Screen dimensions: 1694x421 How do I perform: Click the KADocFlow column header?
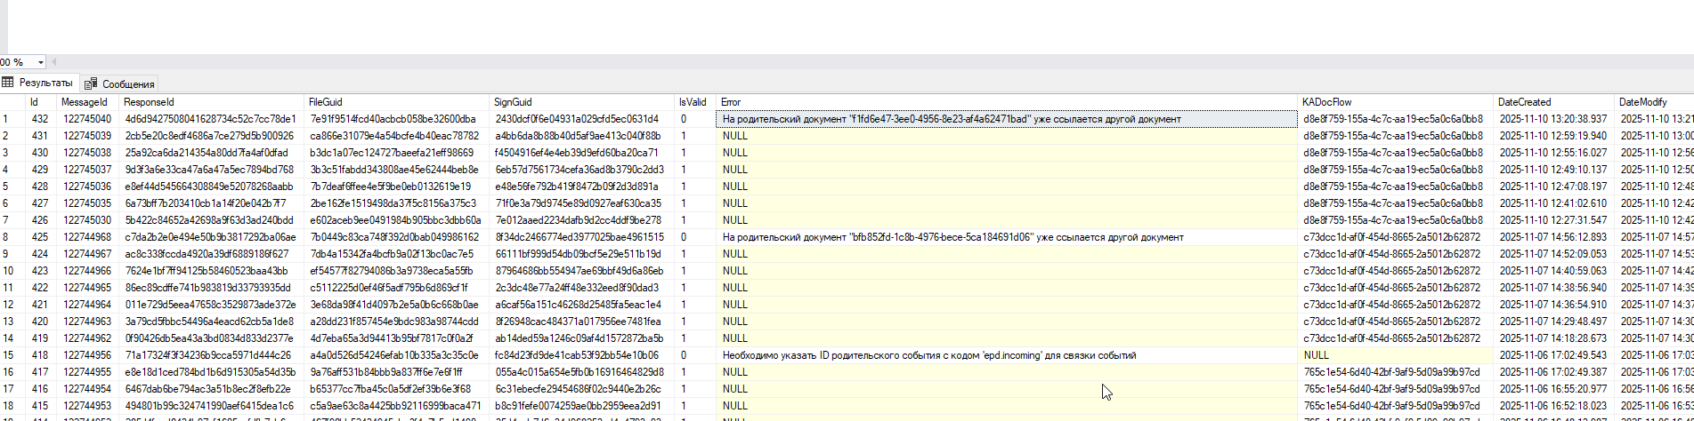click(1326, 102)
